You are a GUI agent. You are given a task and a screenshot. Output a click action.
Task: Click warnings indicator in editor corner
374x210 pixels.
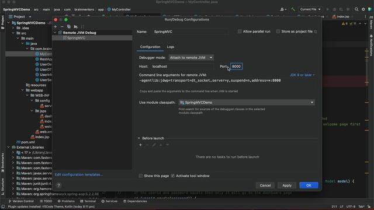[x=349, y=23]
